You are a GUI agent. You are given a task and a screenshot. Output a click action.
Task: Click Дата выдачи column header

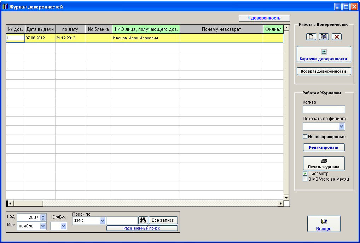pos(40,29)
